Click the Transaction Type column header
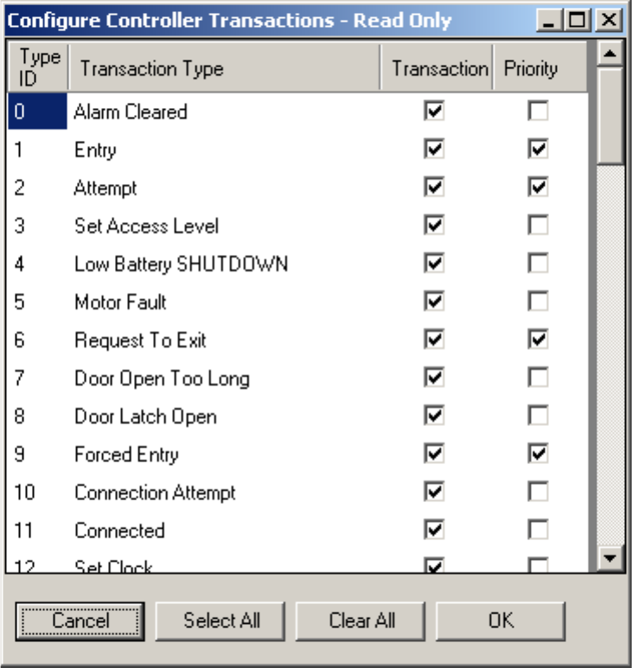632x668 pixels. click(224, 68)
